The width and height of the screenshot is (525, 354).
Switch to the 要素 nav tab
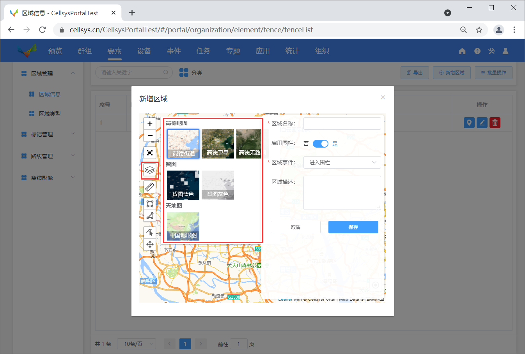pos(115,51)
